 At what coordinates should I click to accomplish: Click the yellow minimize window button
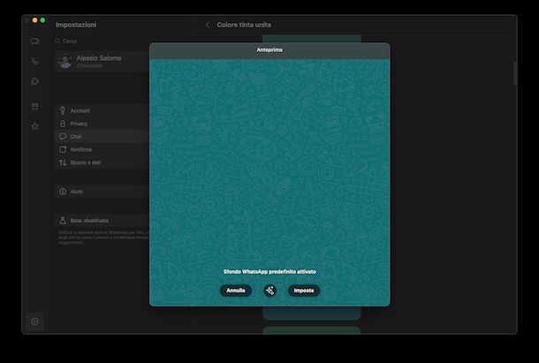pos(34,20)
